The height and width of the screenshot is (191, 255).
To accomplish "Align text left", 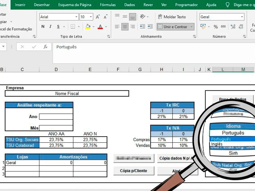I will click(117, 26).
